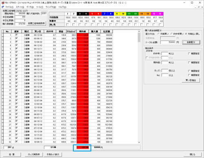204x158 pixels.
Task: Click the 買い目 column header
Action: 38,32
